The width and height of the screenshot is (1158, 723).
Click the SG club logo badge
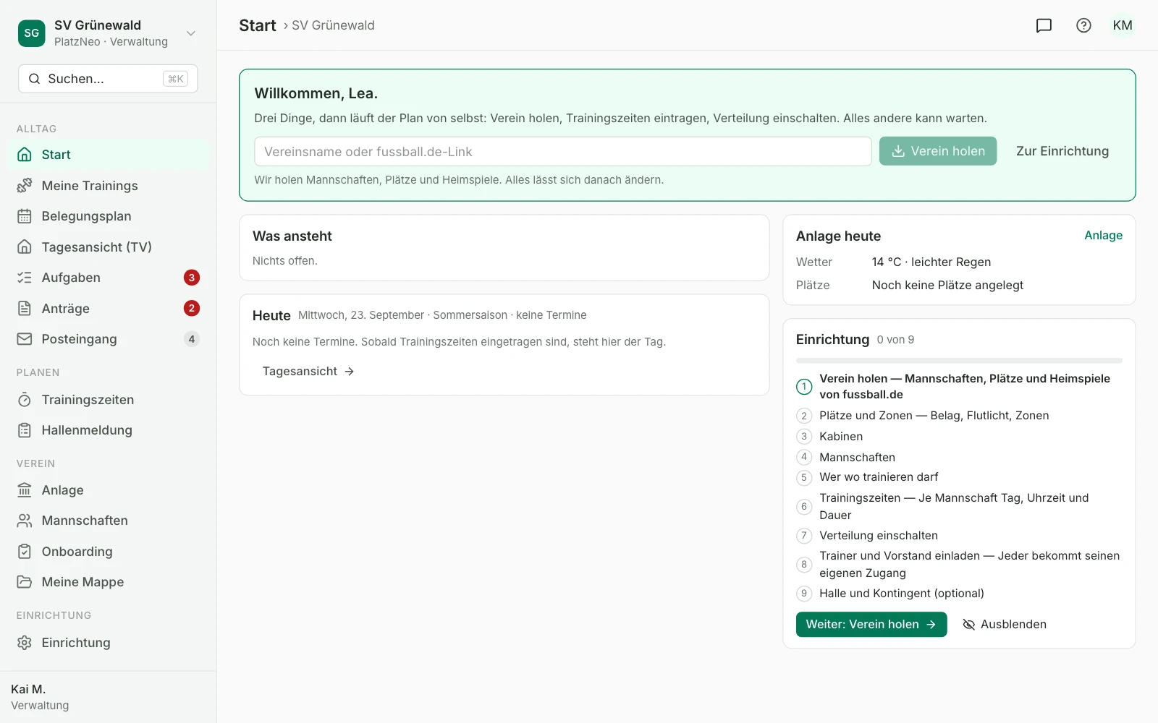pyautogui.click(x=32, y=33)
